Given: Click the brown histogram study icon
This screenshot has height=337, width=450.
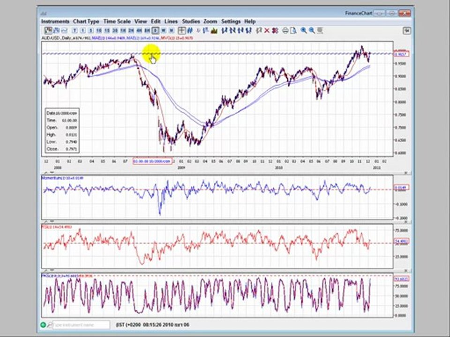Looking at the screenshot, I should click(214, 31).
